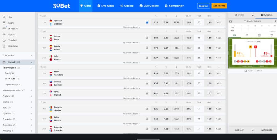Click the video stream icon beside Tyskland – Skottland
This screenshot has height=140, width=277.
[231, 21]
